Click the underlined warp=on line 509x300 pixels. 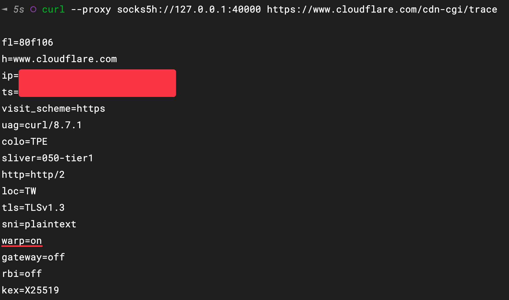[x=22, y=241]
